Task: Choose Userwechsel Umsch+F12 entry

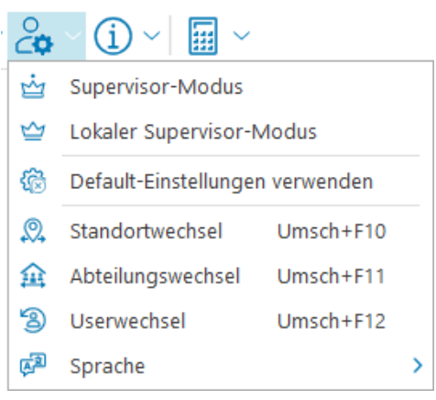Action: pos(221,320)
